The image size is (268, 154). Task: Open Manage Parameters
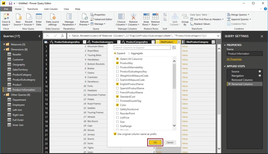[69, 19]
